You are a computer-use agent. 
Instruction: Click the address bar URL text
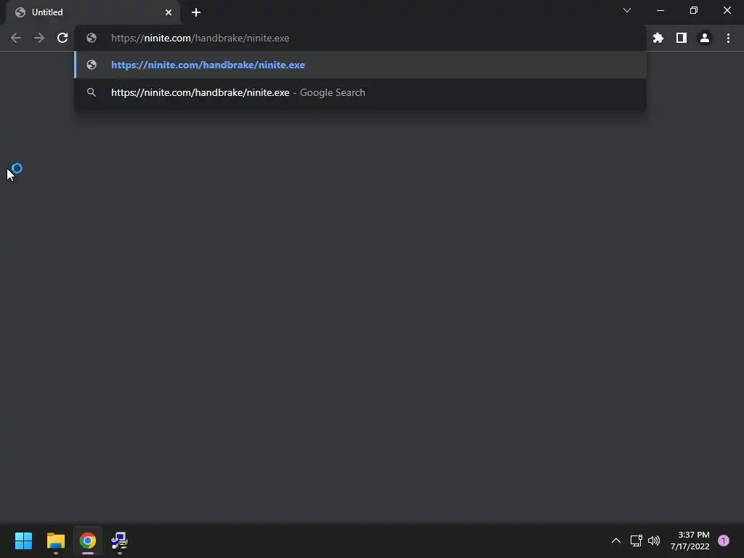[x=201, y=38]
